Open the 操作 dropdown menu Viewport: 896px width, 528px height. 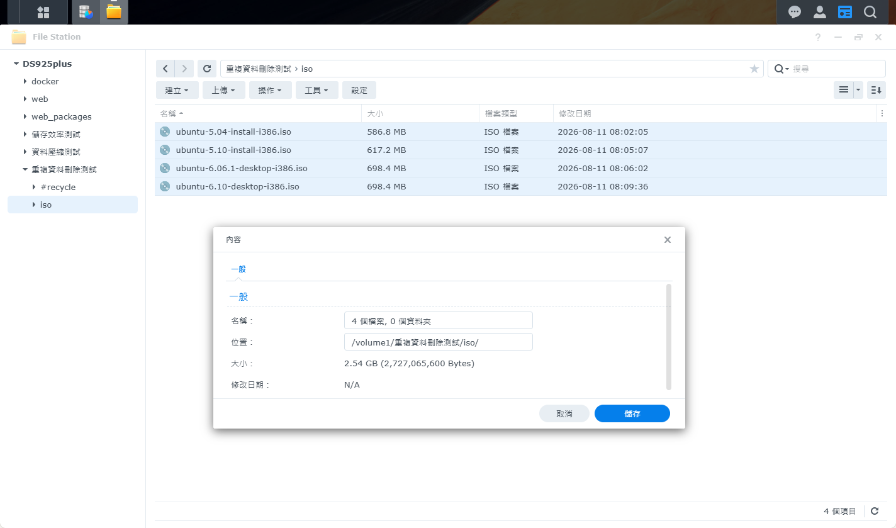[x=270, y=90]
